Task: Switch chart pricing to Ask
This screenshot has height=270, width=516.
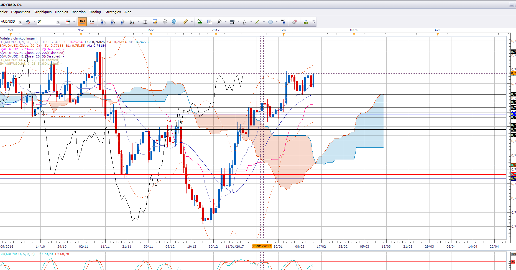Action: 92,22
